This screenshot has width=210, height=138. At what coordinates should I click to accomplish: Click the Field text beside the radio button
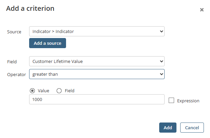[69, 91]
